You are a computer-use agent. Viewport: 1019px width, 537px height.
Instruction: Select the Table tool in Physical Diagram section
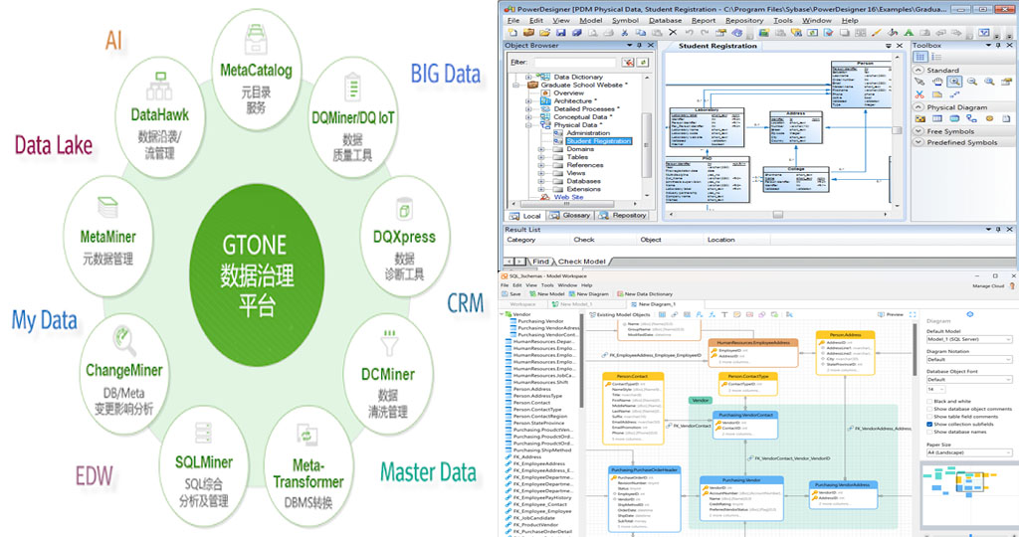pos(937,118)
